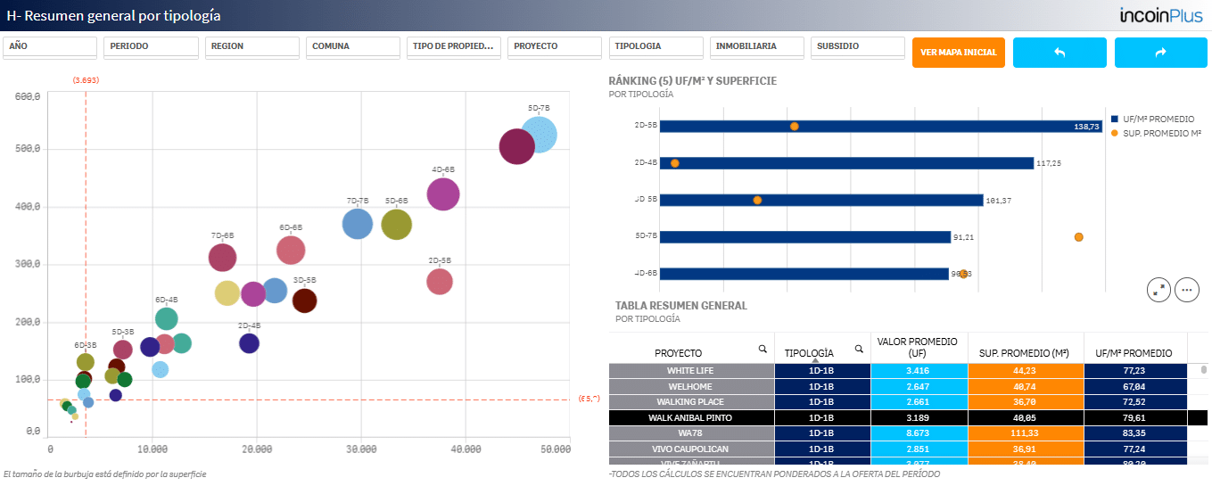Viewport: 1212px width, 486px height.
Task: Select the 2D-5B scatter bubble
Action: click(440, 282)
